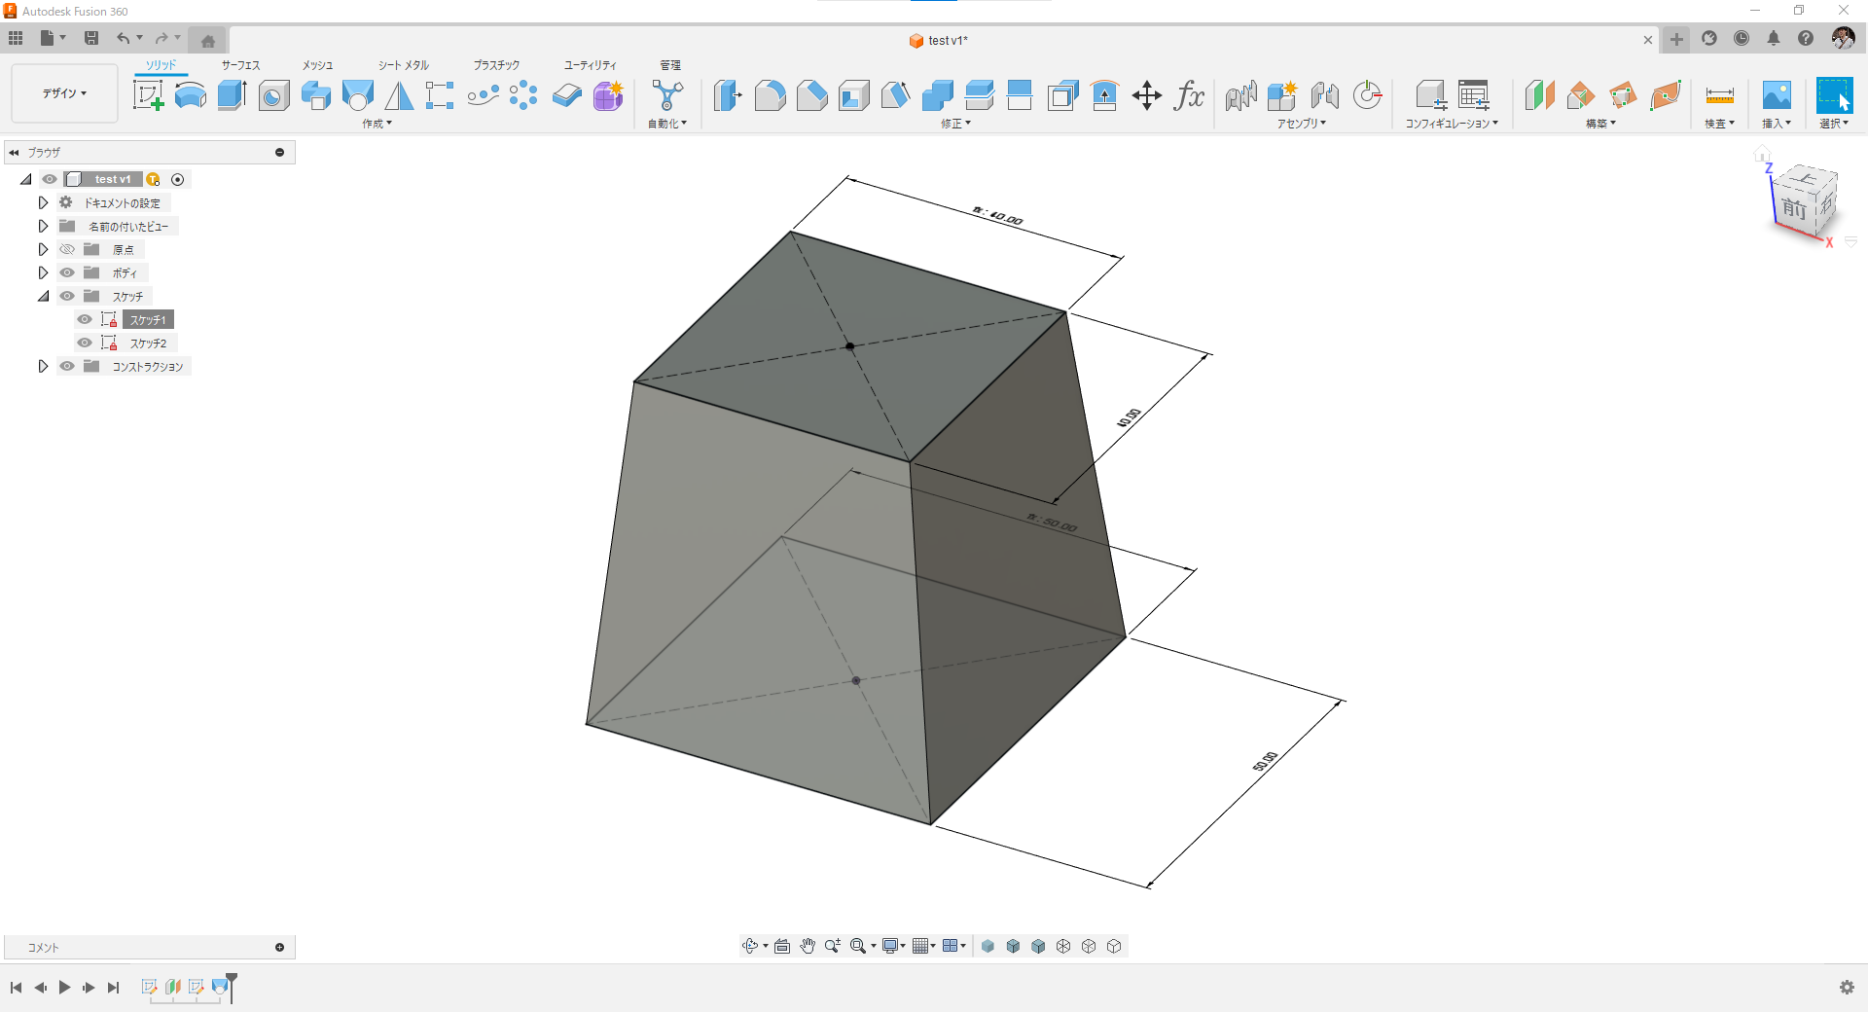Activate the Fillet tool in Modify
This screenshot has height=1012, width=1868.
(x=771, y=95)
